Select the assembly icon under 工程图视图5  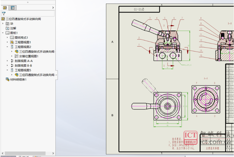point(17,75)
